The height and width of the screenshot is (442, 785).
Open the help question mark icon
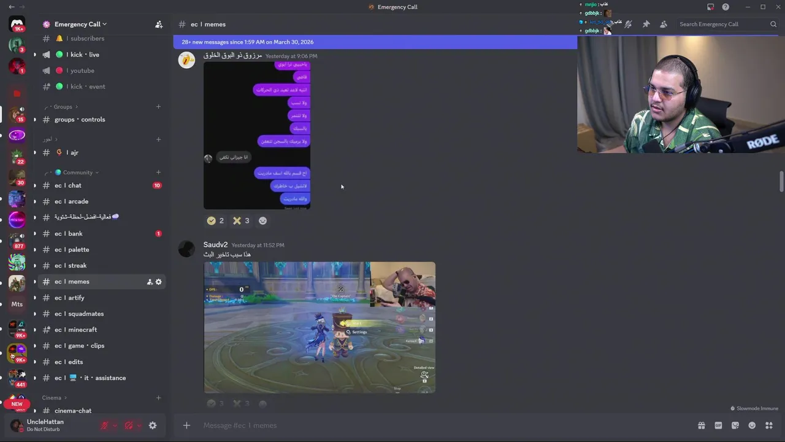tap(726, 7)
